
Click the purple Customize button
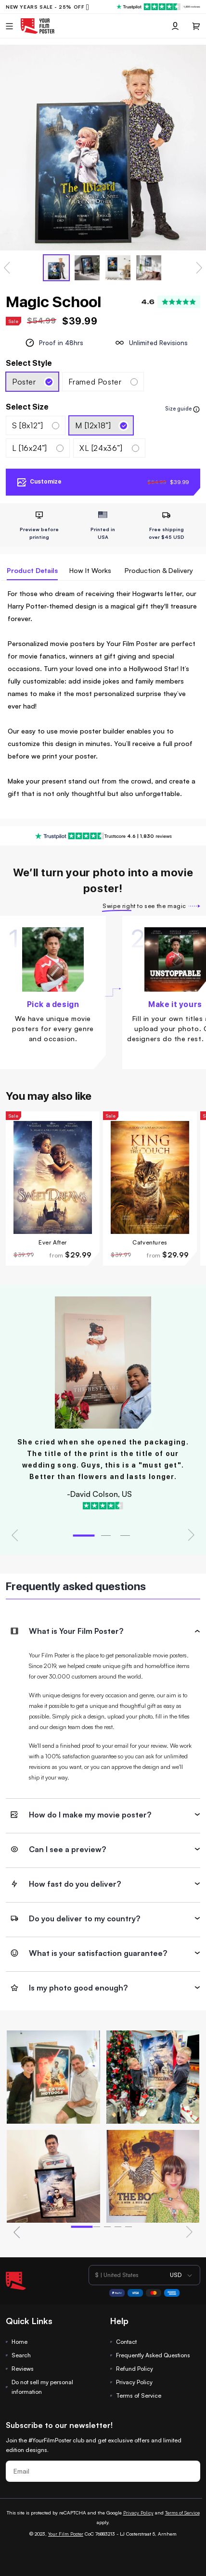[103, 482]
